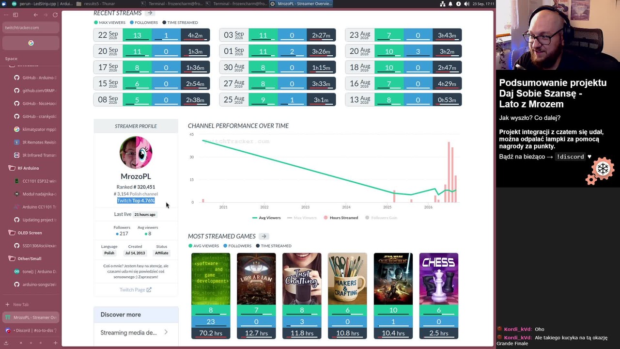This screenshot has height=349, width=620.
Task: Open the 22 Sep stream row
Action: 152,35
